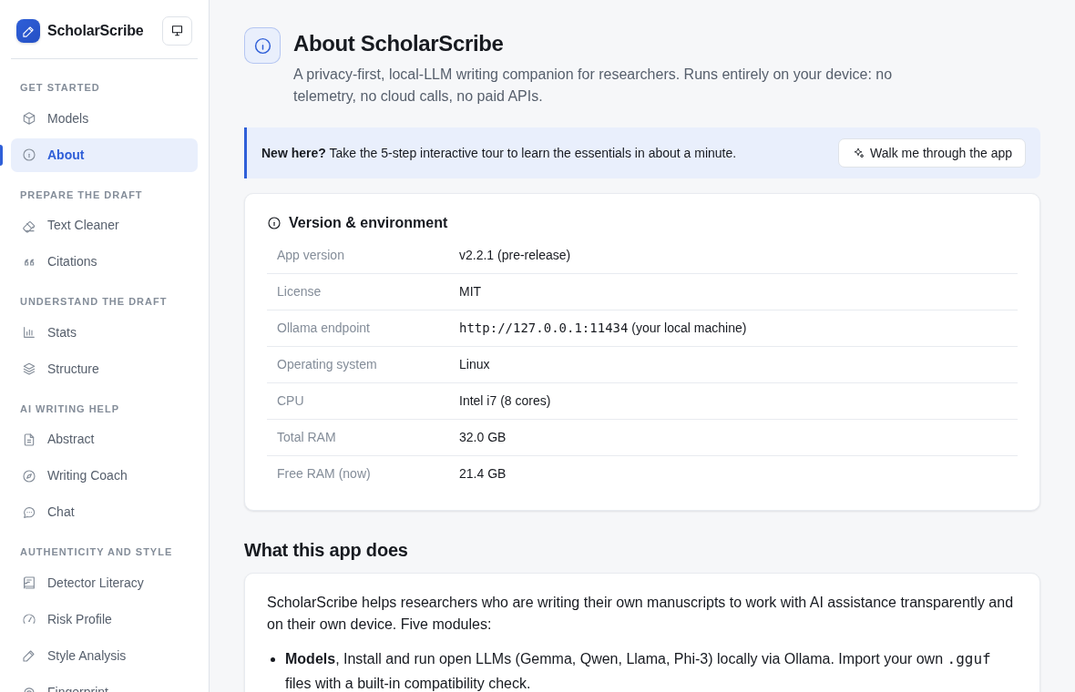Click the .gguf code text

(x=968, y=659)
